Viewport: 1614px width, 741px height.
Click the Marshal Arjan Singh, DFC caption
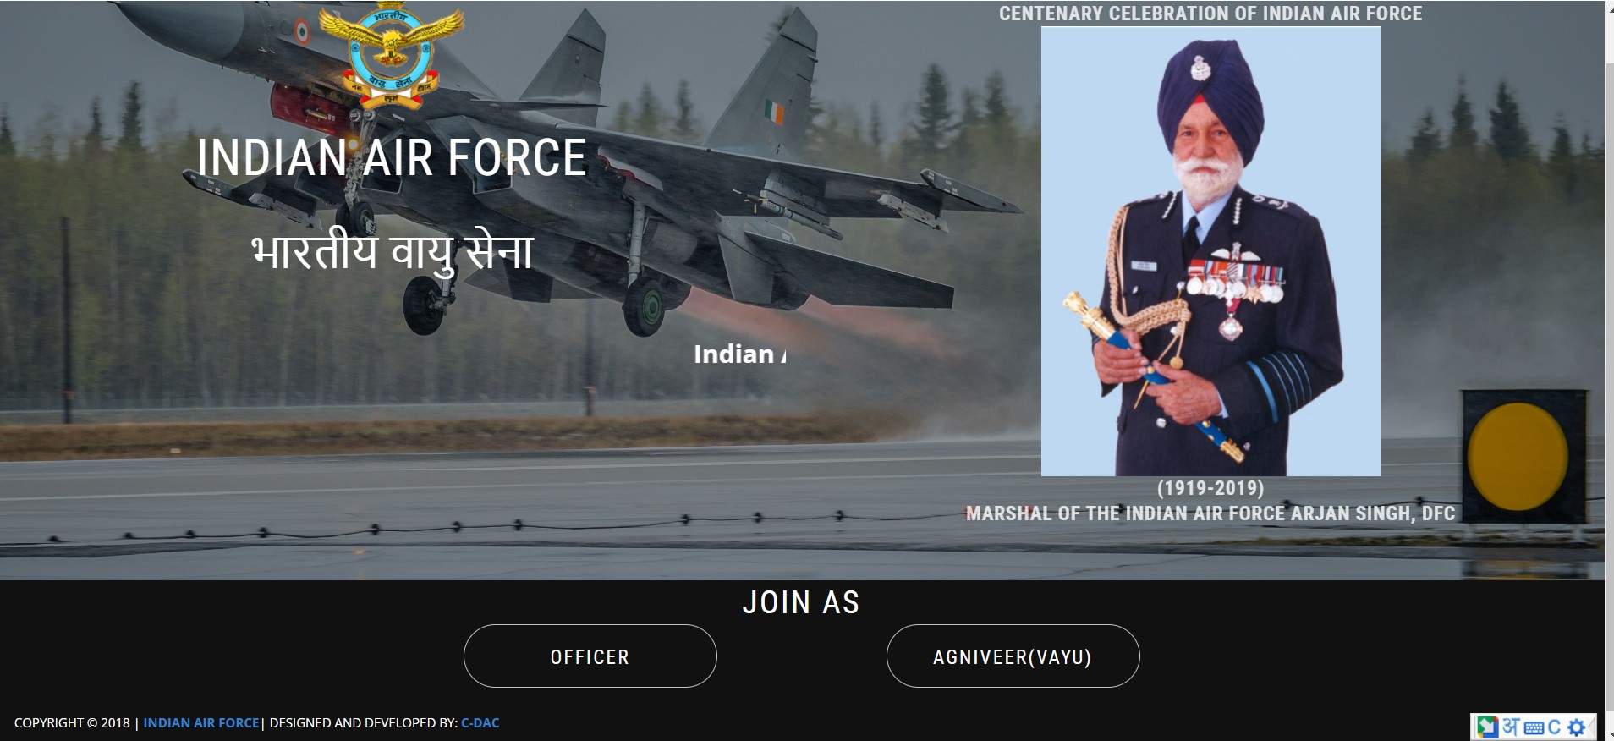click(1210, 513)
